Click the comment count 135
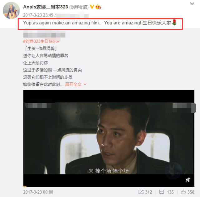200x197 pixels. (170, 192)
